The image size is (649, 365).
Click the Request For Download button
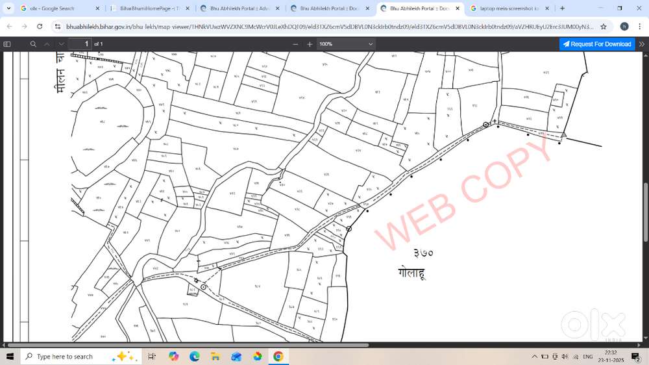[x=597, y=44]
